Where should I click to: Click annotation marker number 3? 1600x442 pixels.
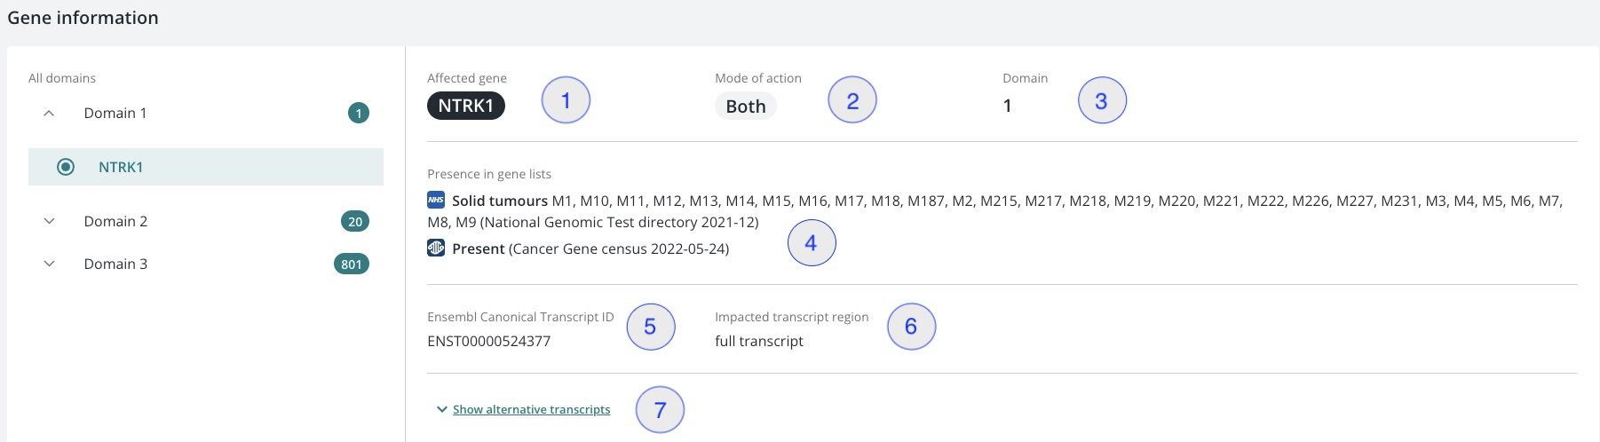pos(1102,100)
